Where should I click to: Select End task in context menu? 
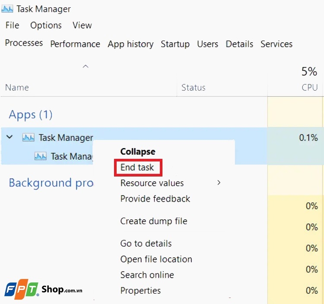(137, 168)
